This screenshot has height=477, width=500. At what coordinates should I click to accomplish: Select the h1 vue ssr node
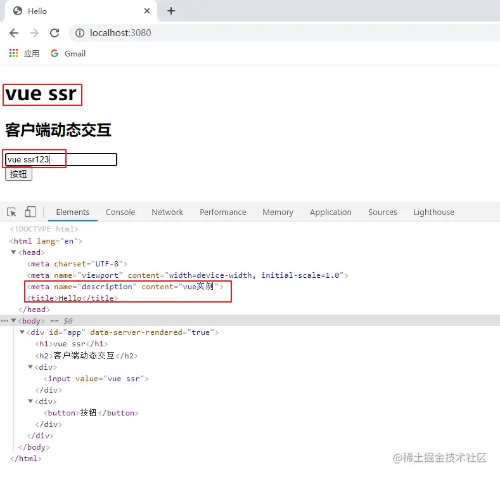(x=72, y=344)
